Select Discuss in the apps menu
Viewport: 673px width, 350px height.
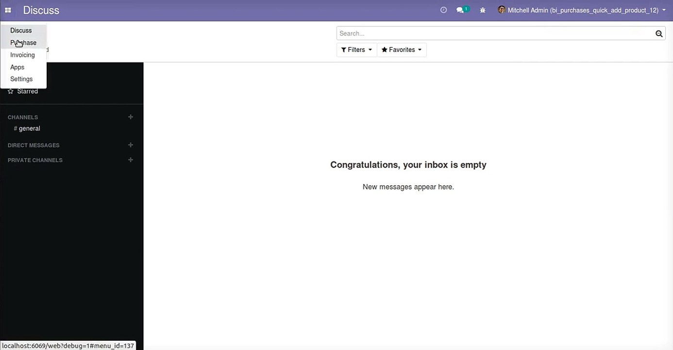23,31
